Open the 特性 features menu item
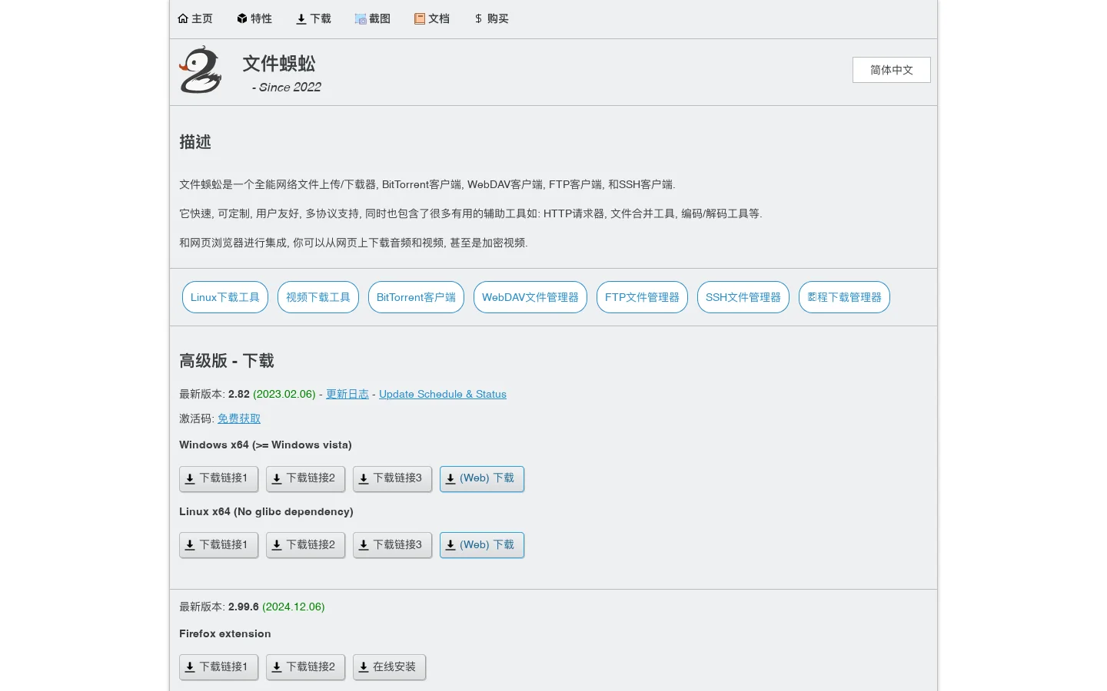The width and height of the screenshot is (1107, 691). pyautogui.click(x=254, y=18)
